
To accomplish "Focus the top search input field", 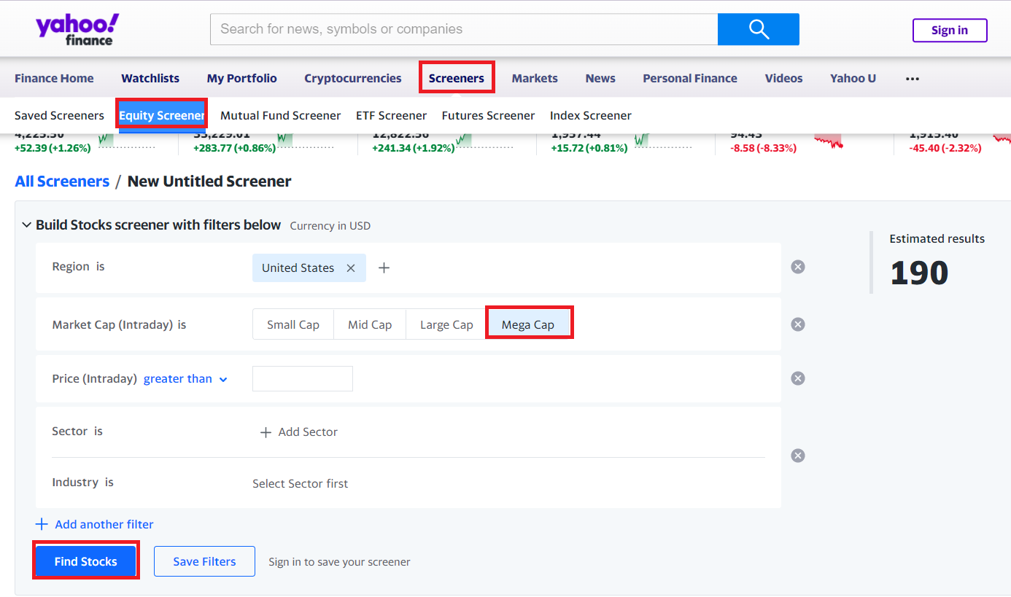I will 464,29.
